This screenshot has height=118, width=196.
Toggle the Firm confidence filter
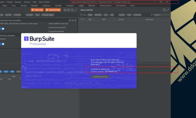(x=129, y=15)
